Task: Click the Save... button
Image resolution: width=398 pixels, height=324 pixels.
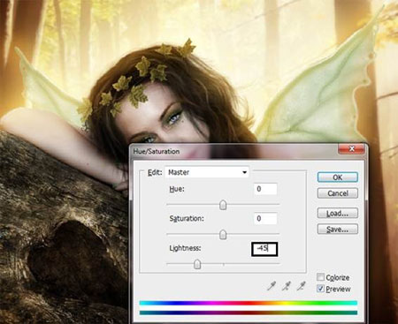Action: [x=338, y=229]
